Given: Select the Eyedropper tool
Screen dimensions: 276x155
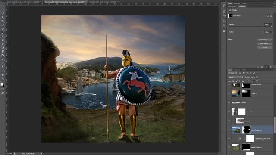Looking at the screenshot, I should point(3,25).
